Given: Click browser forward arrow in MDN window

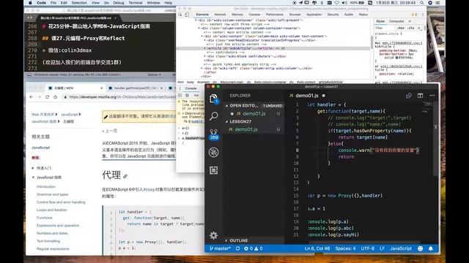Looking at the screenshot, I should pyautogui.click(x=39, y=97).
